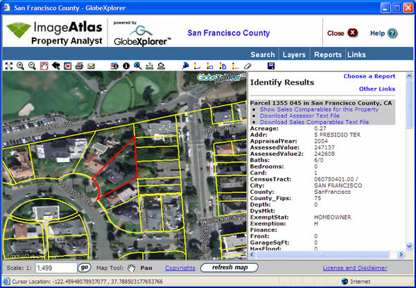Click the save floppy disk icon
The height and width of the screenshot is (288, 416).
coord(271,66)
